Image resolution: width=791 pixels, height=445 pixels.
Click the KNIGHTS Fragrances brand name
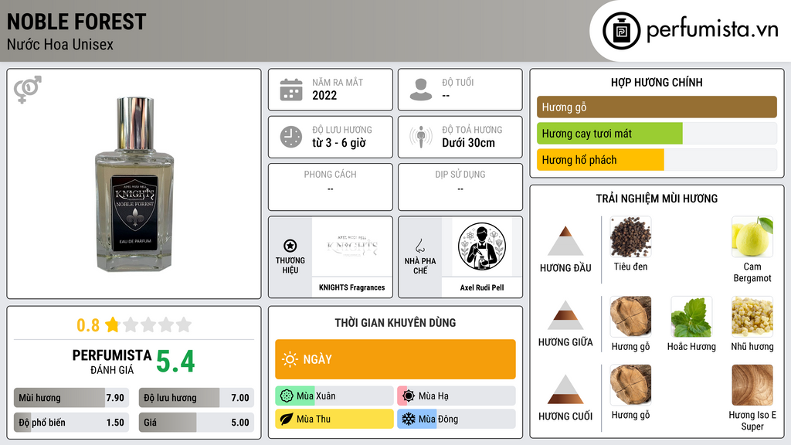coord(351,287)
